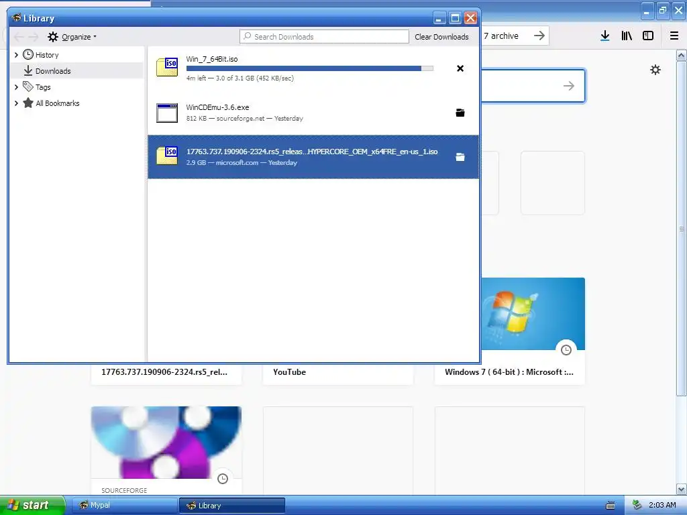Click clock icon on Windows 7 tile

(x=566, y=350)
